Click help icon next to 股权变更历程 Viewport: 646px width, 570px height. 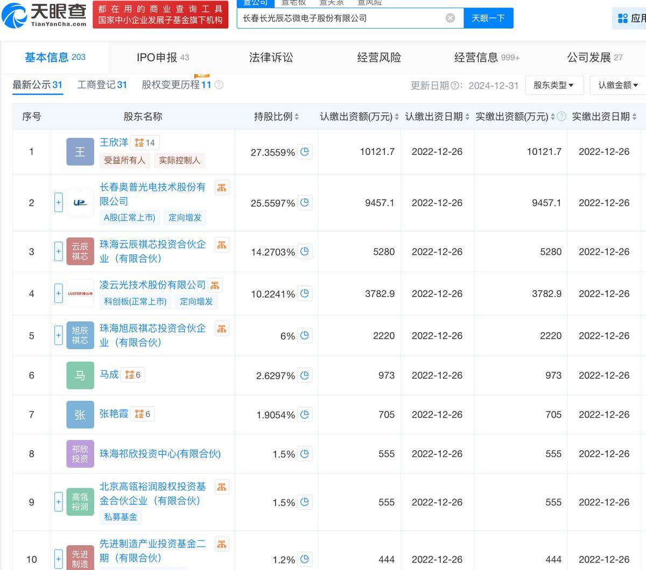(219, 85)
